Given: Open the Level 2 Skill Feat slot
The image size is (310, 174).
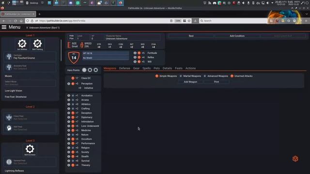Looking at the screenshot, I should pyautogui.click(x=30, y=128).
